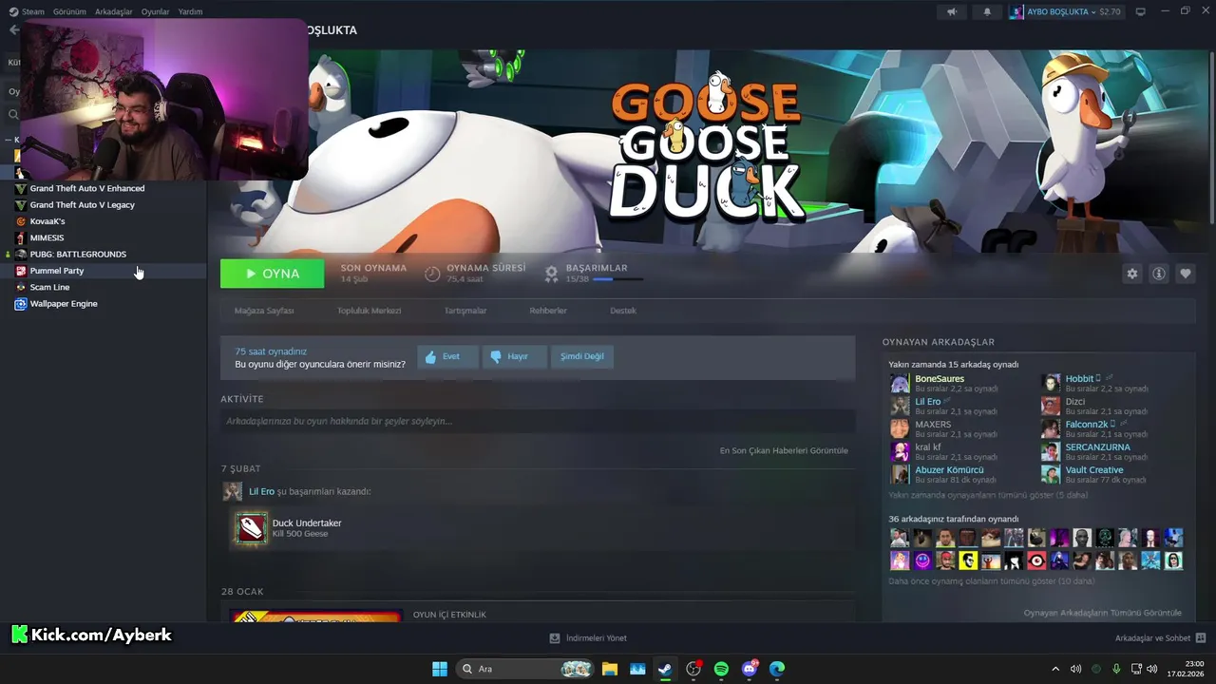The height and width of the screenshot is (684, 1216).
Task: Expand the AYBO BOŞLUKTA account dropdown
Action: [x=1065, y=11]
